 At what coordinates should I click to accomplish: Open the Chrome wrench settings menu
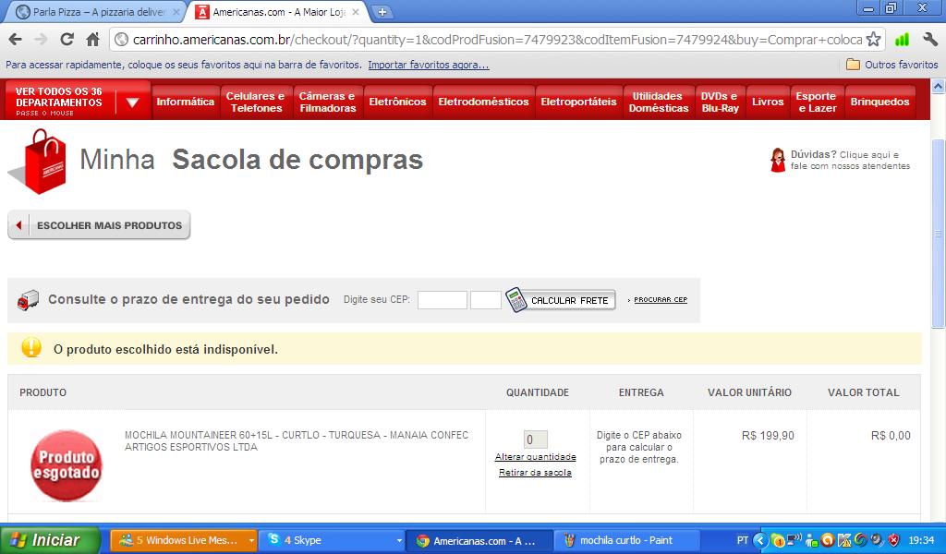coord(929,40)
